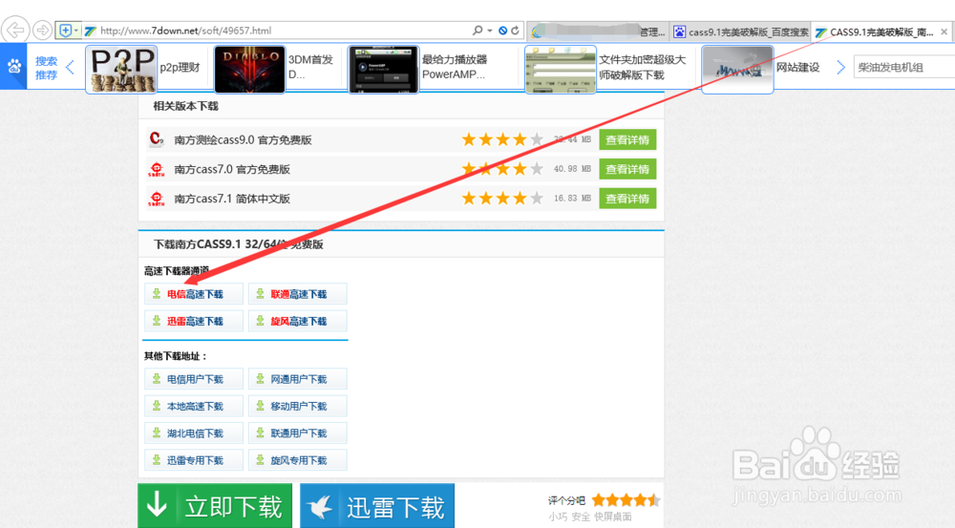Show next recommendations with right chevron

point(841,67)
